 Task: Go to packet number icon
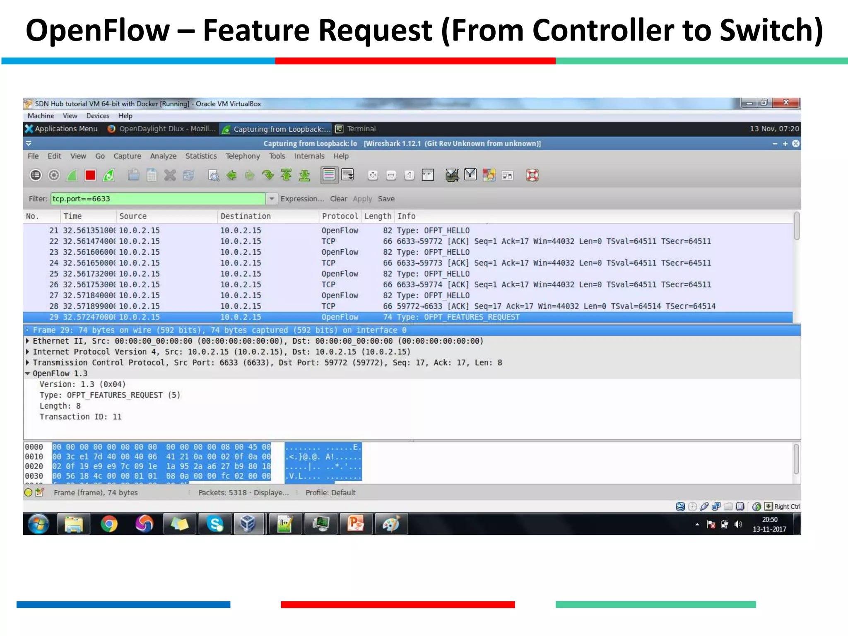point(268,175)
